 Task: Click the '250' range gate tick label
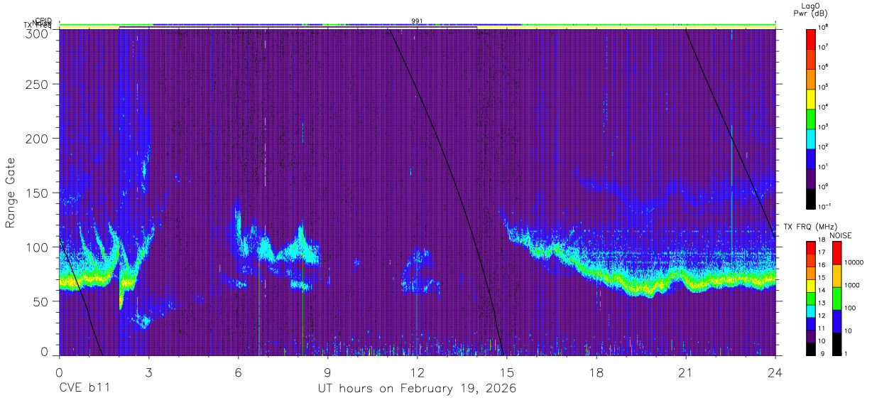point(37,85)
